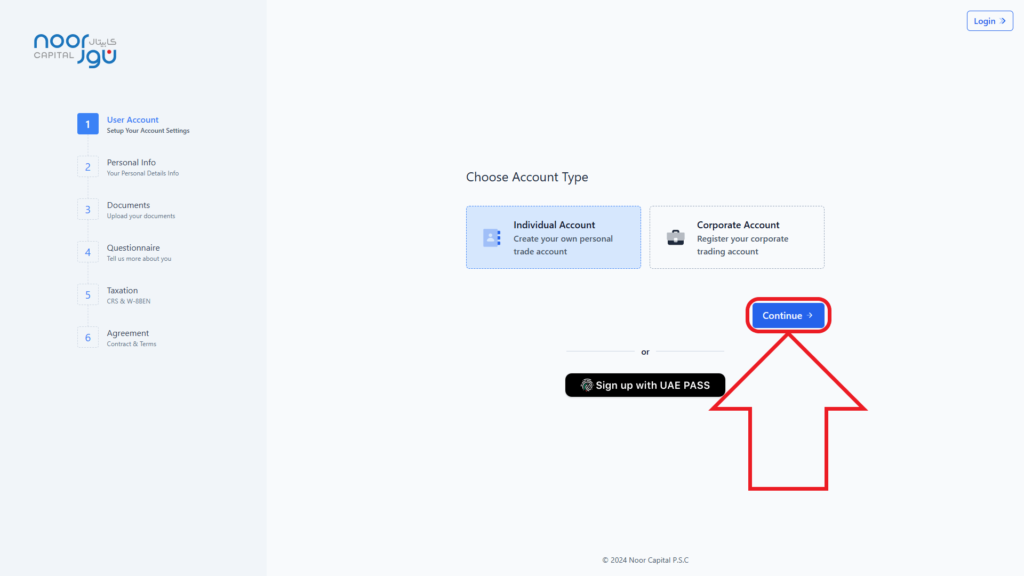This screenshot has width=1024, height=576.
Task: Click 'CRS & W-8BEN' subtitle
Action: 129,301
